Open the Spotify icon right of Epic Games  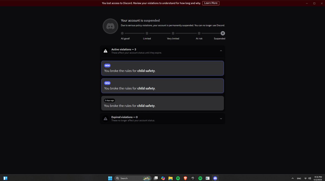pos(200,178)
